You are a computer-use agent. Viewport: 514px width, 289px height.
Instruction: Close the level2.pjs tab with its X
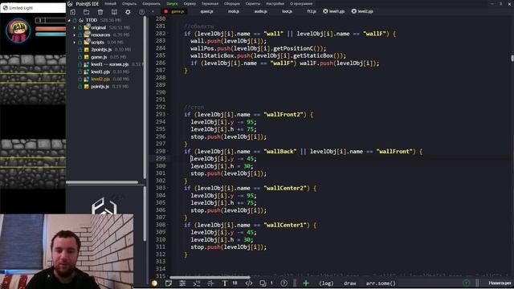click(353, 11)
